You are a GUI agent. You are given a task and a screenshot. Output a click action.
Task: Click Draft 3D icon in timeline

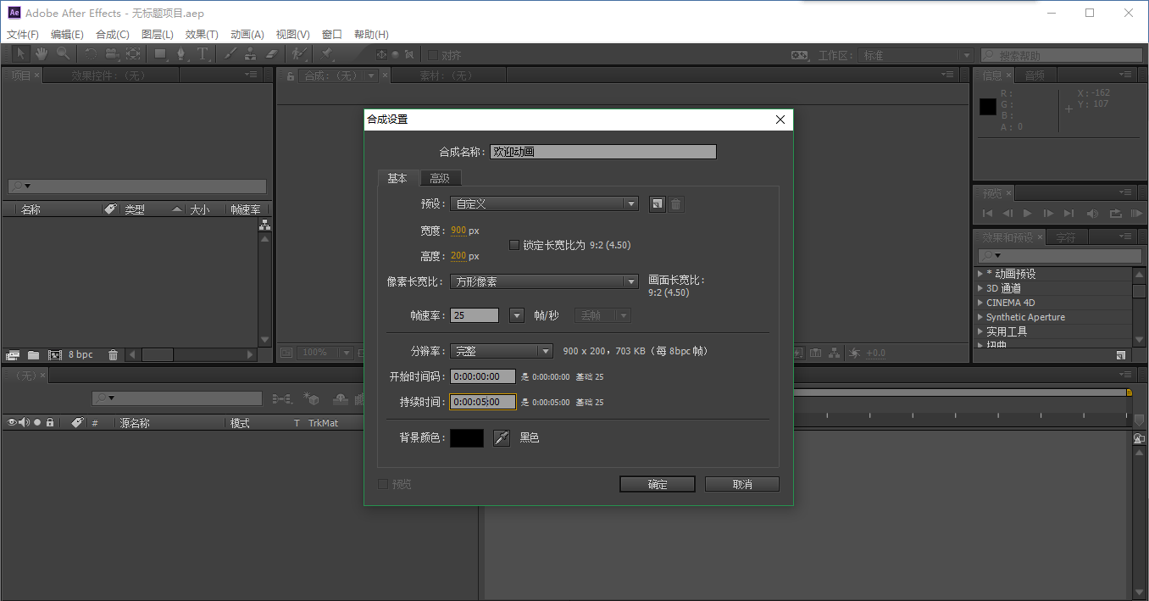tap(312, 398)
